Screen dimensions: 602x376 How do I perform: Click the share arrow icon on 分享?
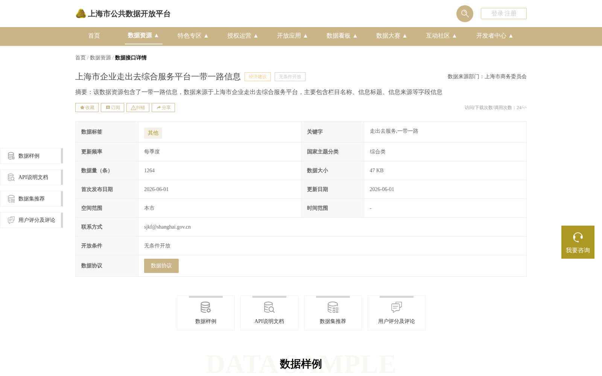(159, 108)
